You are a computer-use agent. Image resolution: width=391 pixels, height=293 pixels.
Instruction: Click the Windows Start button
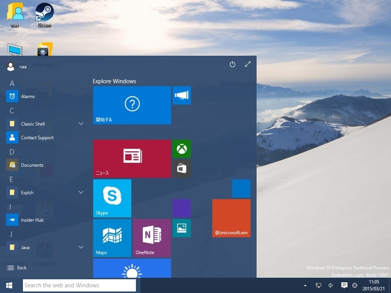point(9,285)
